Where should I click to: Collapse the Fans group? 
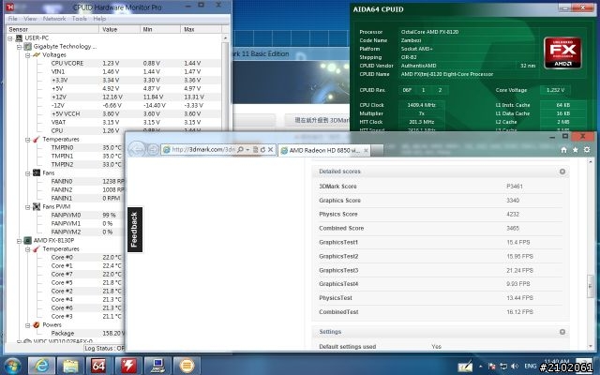tap(28, 173)
